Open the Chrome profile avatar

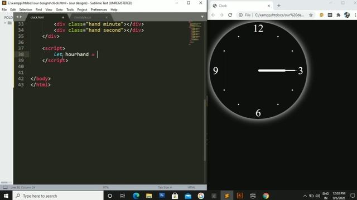(x=347, y=15)
